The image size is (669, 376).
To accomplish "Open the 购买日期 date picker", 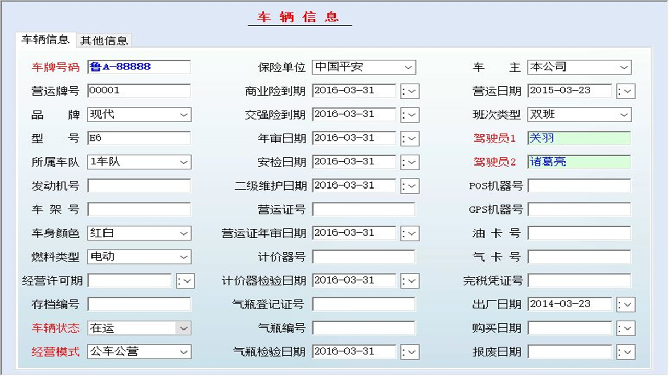I will pyautogui.click(x=626, y=328).
